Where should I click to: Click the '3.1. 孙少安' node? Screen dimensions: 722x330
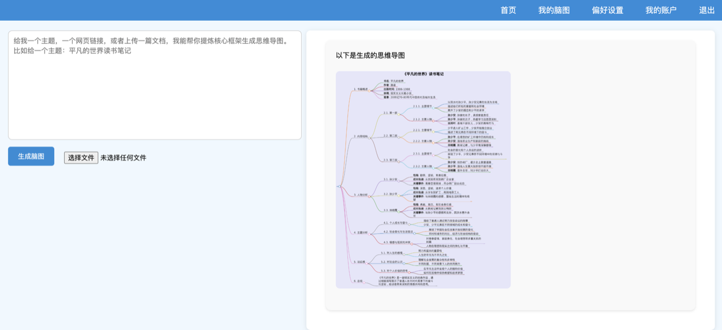point(391,180)
